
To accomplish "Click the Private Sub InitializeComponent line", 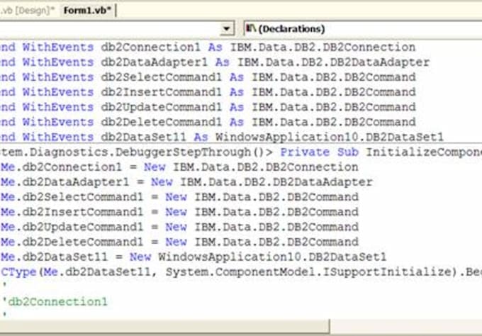I will 241,152.
